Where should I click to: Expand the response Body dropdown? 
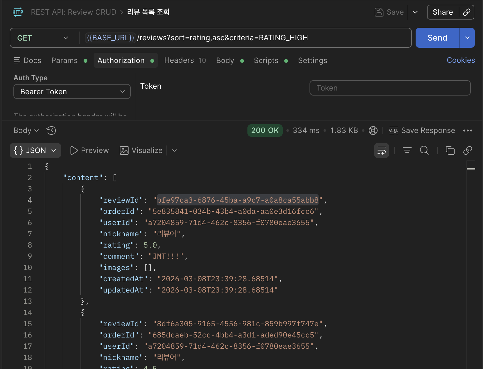click(26, 130)
